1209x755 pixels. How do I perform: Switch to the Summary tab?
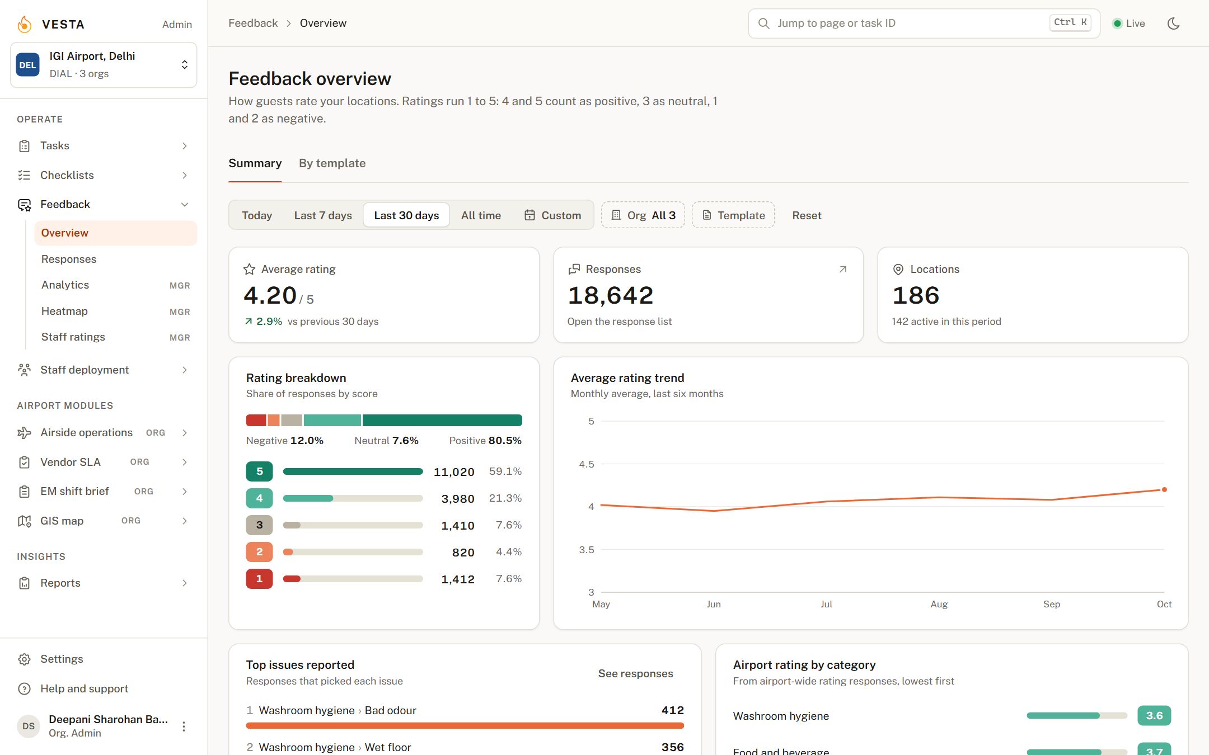tap(255, 163)
